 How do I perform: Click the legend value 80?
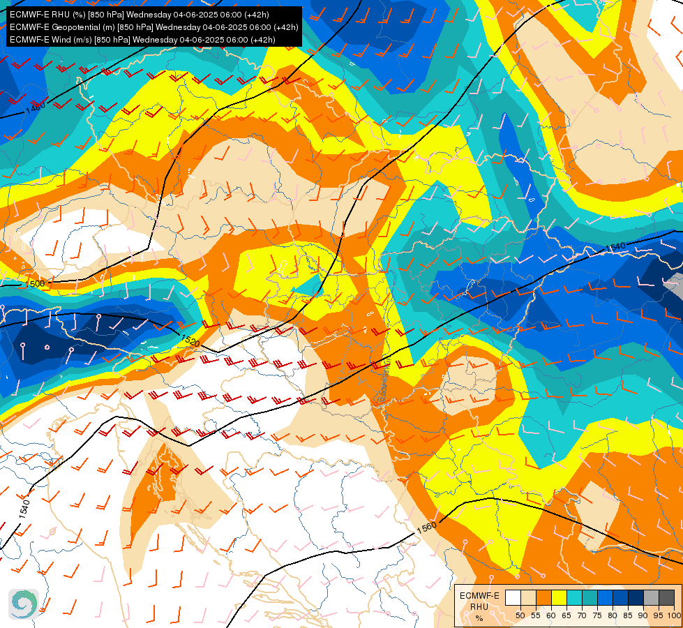coord(613,615)
